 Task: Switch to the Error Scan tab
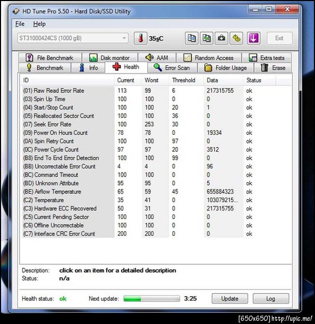coord(172,68)
